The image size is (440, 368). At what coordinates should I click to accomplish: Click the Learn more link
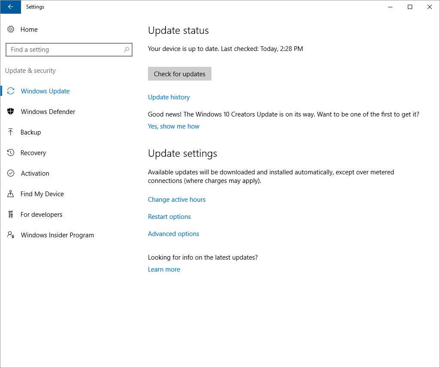(164, 269)
